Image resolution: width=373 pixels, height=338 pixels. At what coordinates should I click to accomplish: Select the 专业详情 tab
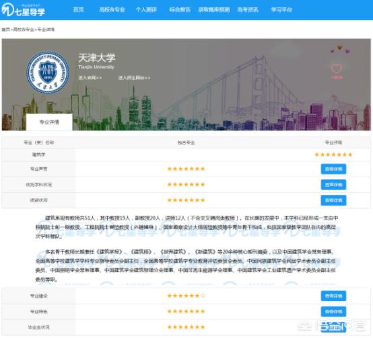[x=49, y=122]
